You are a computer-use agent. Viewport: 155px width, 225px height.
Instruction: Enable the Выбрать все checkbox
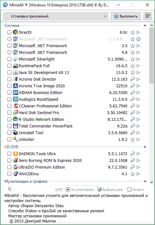99,190
